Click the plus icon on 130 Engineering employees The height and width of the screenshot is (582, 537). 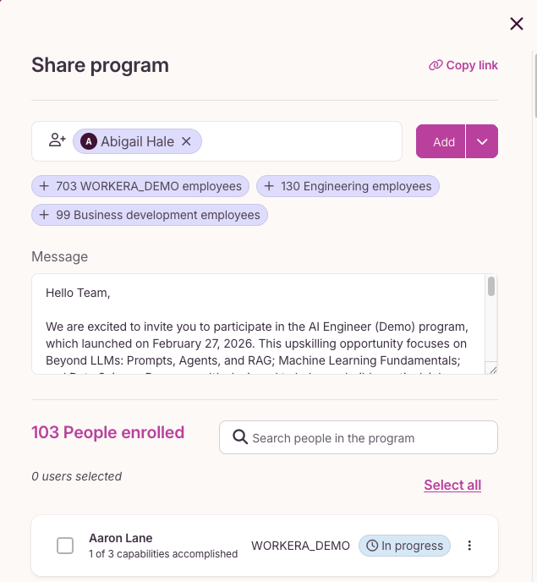point(269,186)
